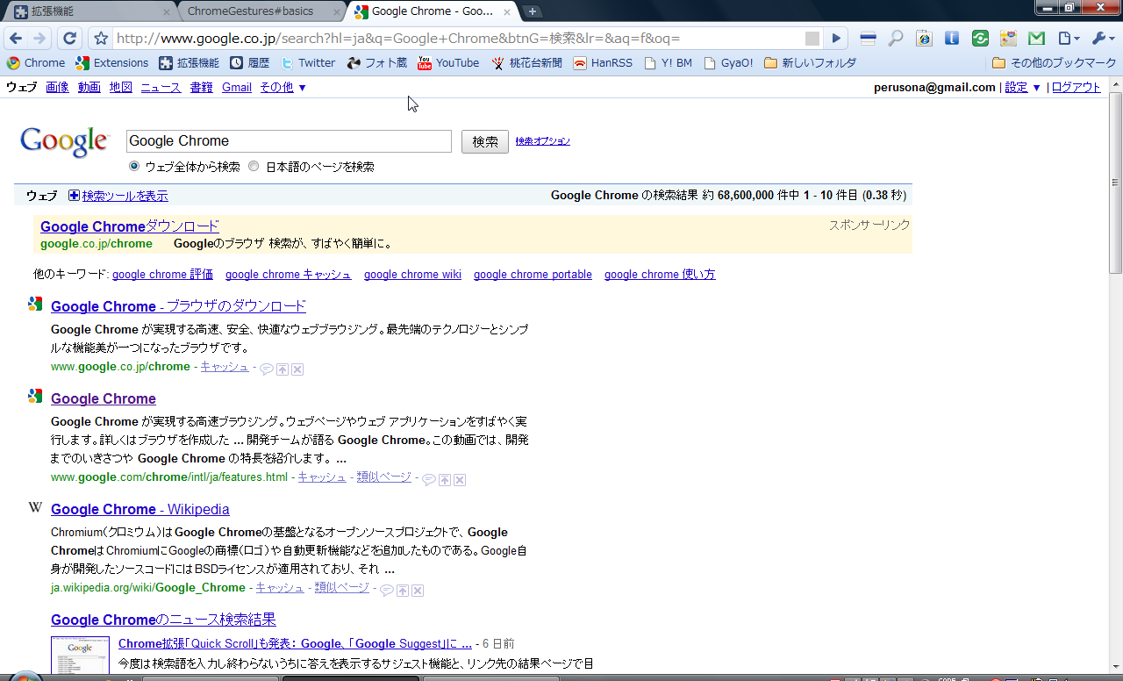Click the news result thumbnail image
The width and height of the screenshot is (1123, 681).
coord(80,655)
